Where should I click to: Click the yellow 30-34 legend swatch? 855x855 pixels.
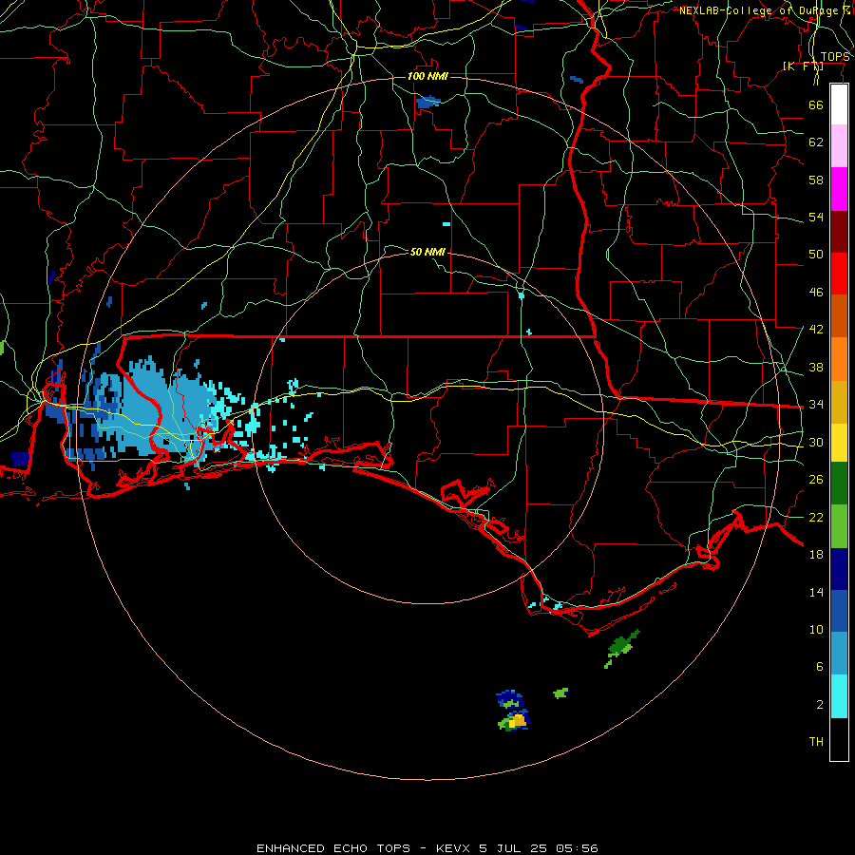tap(839, 443)
